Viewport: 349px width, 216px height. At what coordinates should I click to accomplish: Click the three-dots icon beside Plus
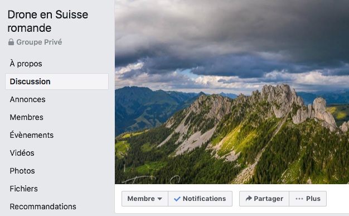pos(299,199)
